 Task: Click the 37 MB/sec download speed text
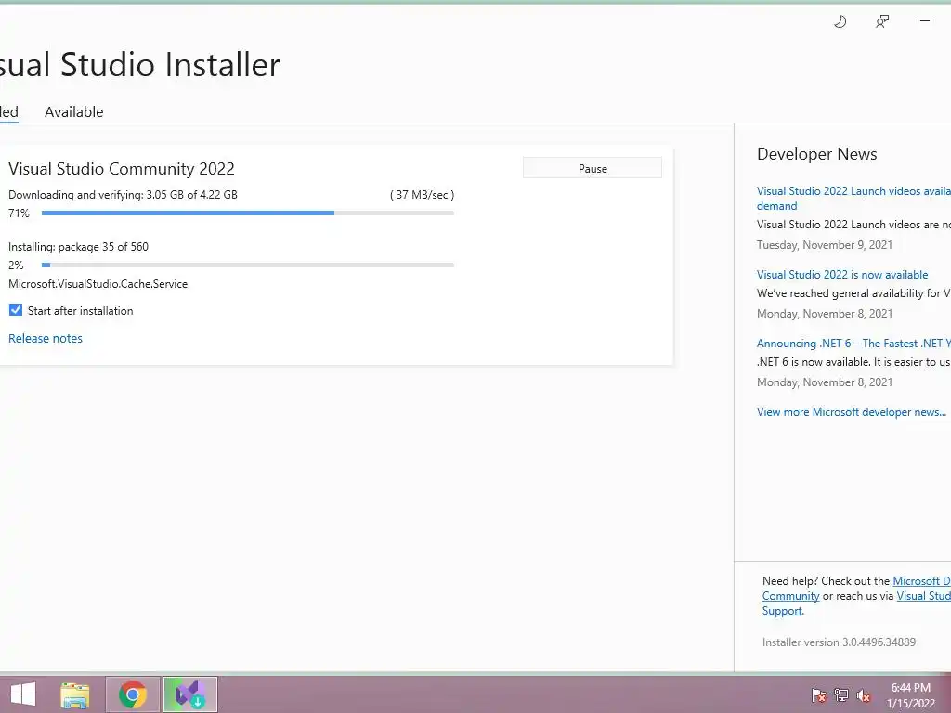point(423,195)
